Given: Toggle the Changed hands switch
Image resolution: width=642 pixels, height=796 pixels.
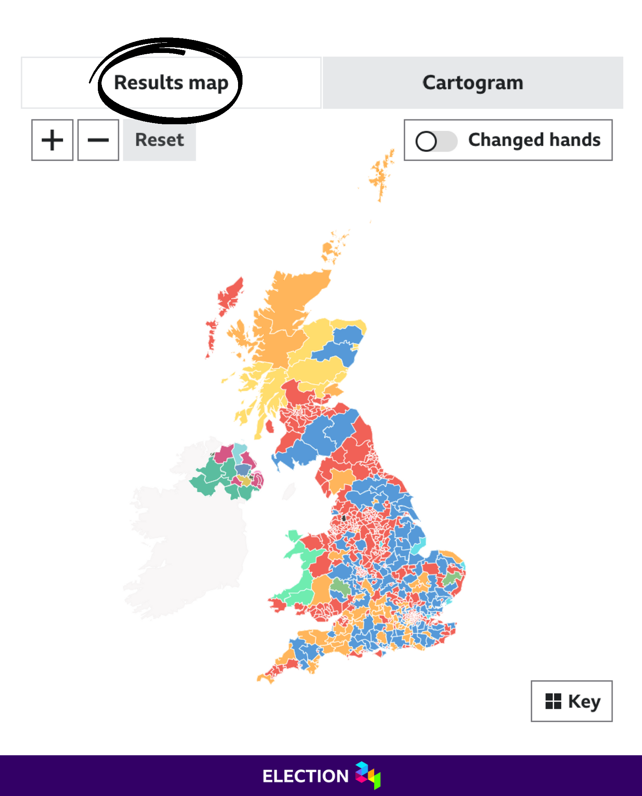Looking at the screenshot, I should click(435, 141).
